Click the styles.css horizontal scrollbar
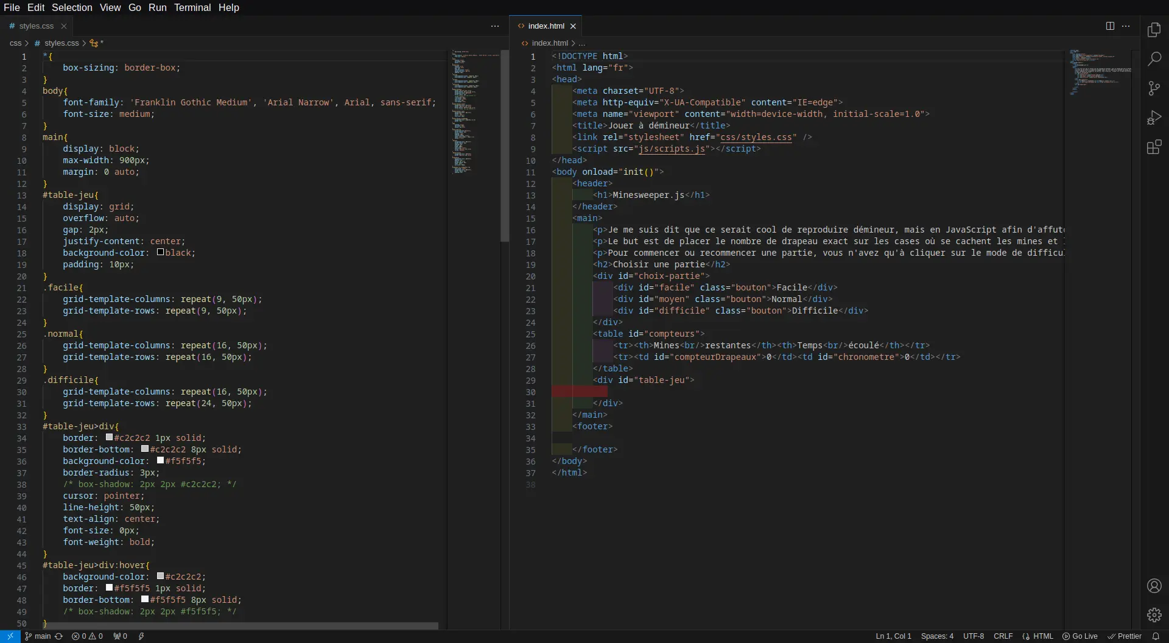1169x643 pixels. coord(240,626)
